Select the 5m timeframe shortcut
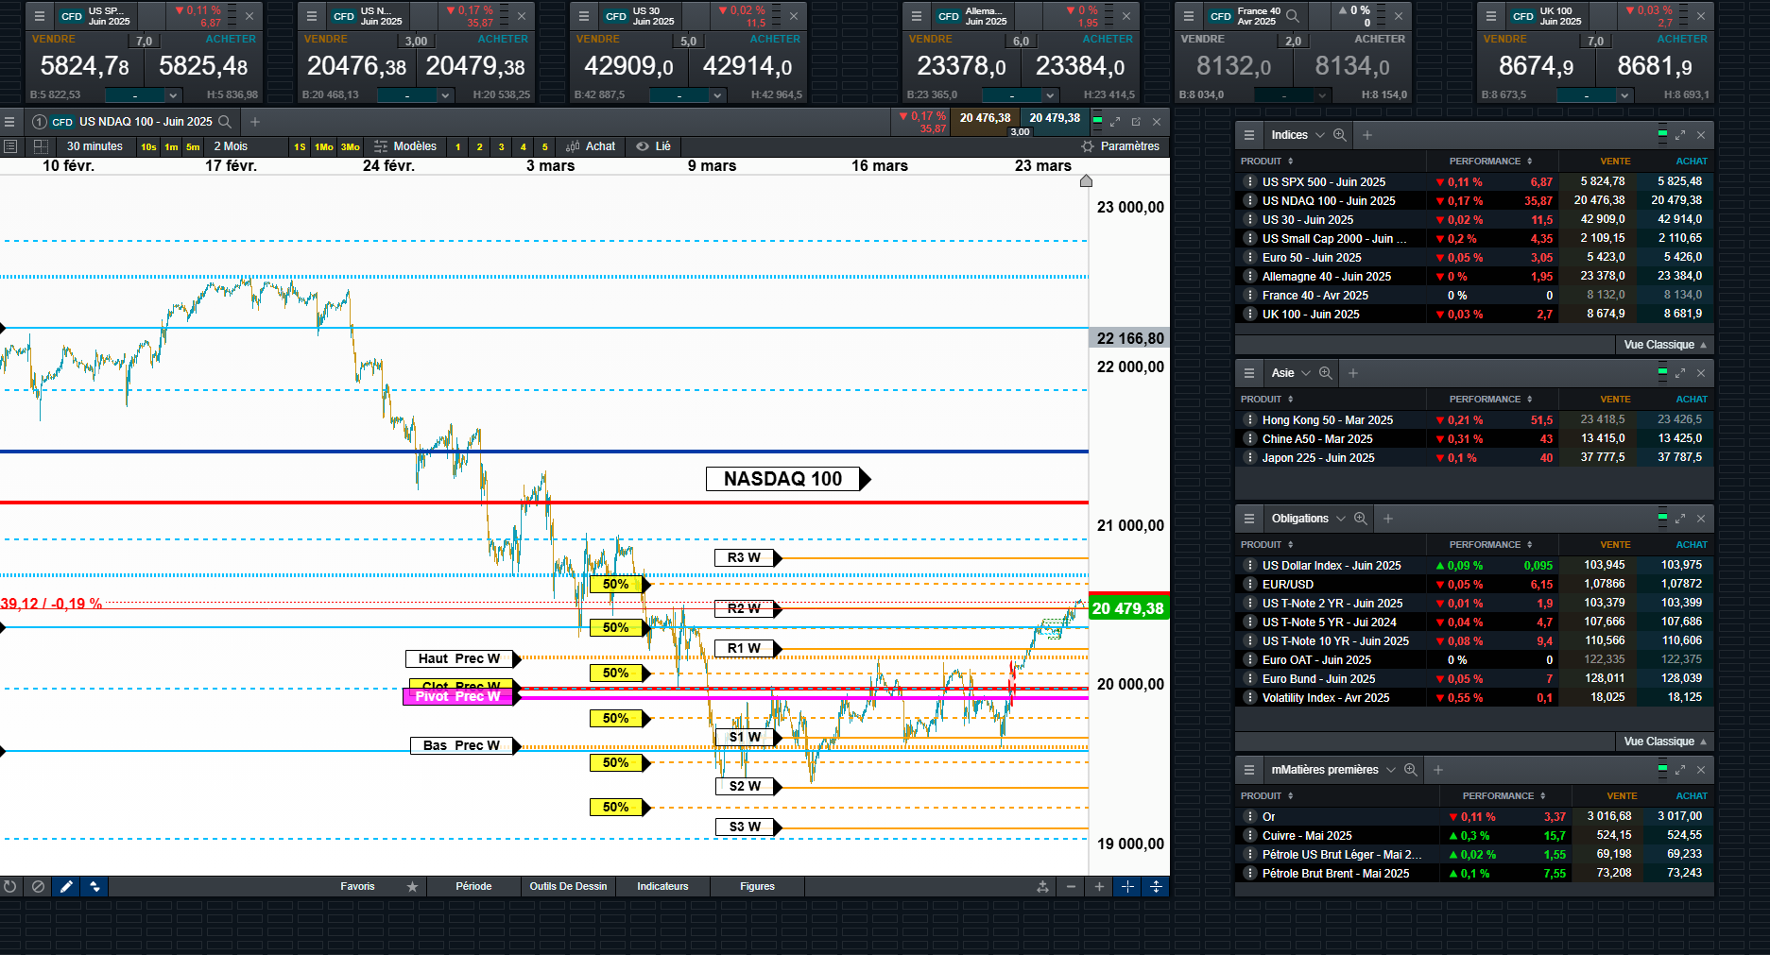 [x=193, y=147]
